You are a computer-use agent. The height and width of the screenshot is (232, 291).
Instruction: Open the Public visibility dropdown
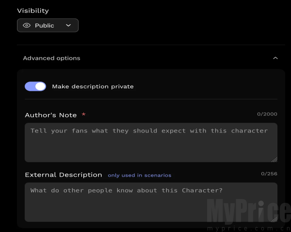48,25
